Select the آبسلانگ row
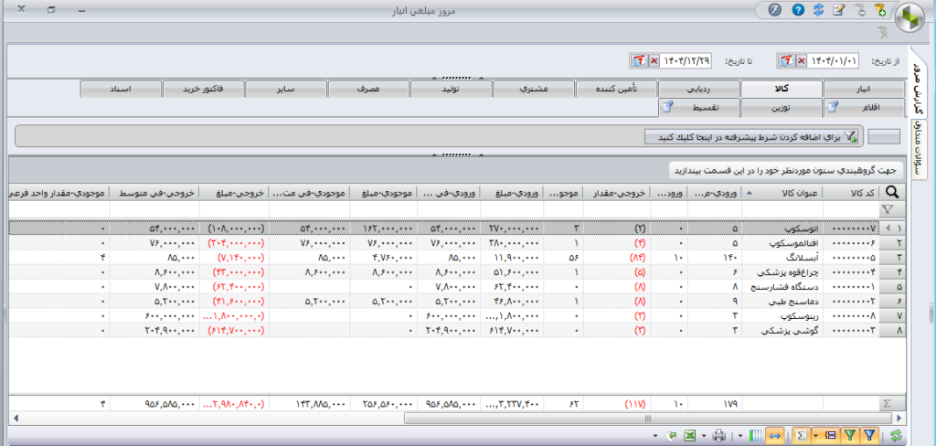The height and width of the screenshot is (446, 936). 445,257
